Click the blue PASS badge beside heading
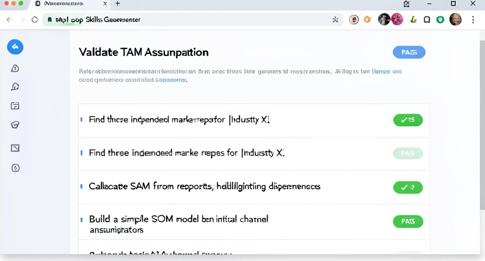This screenshot has width=485, height=261. click(x=409, y=52)
